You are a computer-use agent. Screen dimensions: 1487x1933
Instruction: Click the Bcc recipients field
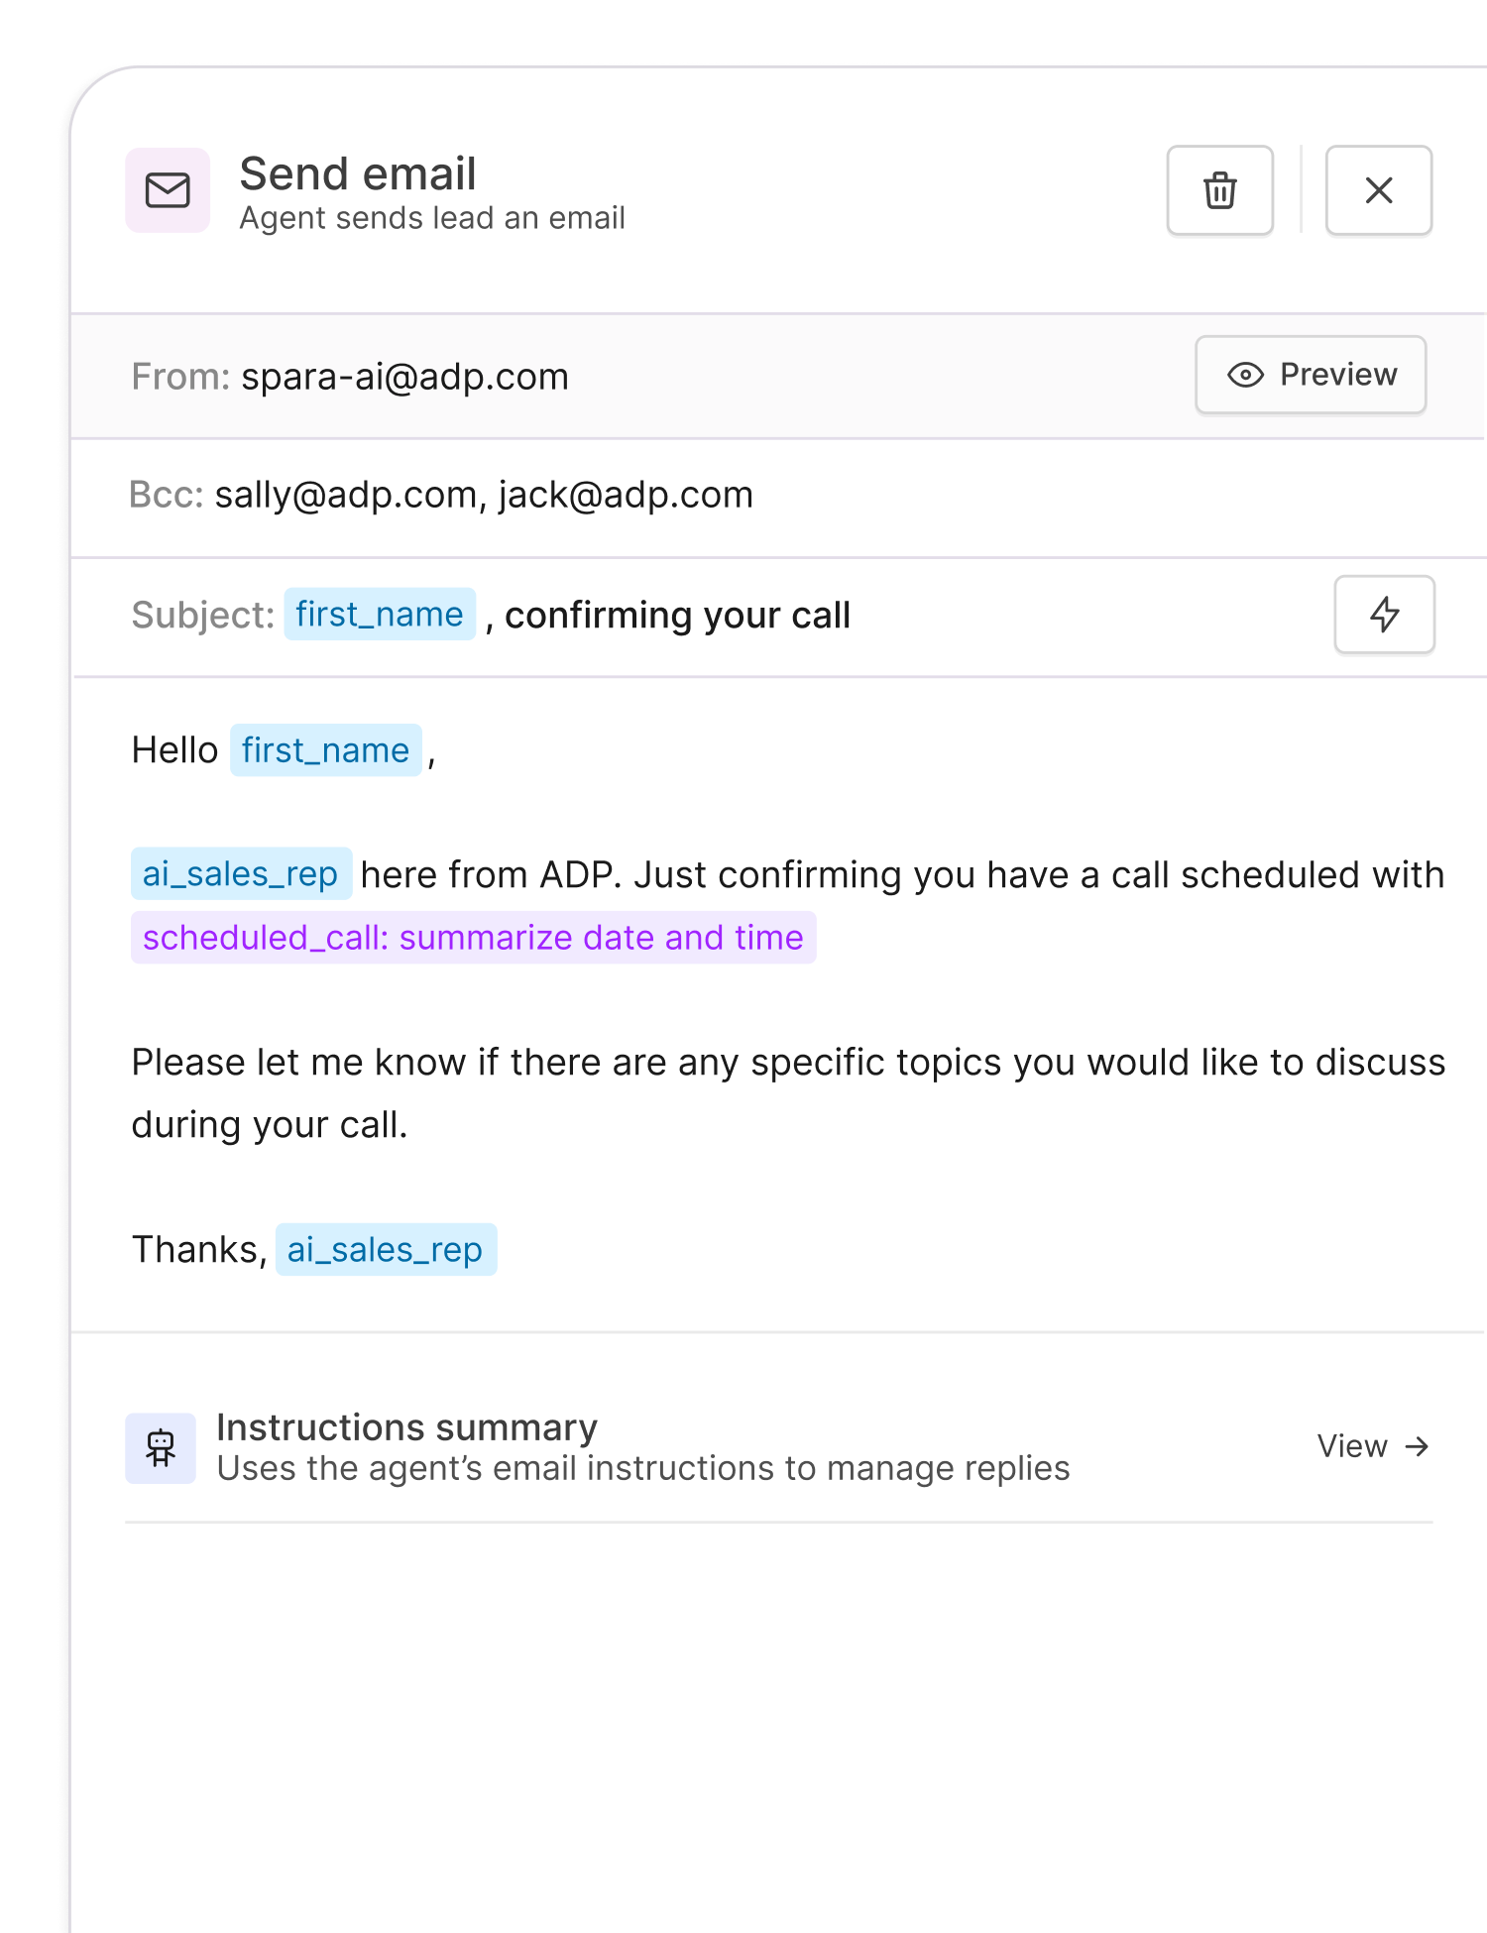[x=484, y=495]
